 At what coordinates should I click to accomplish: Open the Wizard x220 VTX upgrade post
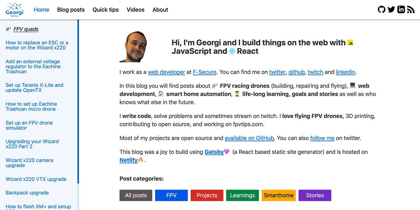click(36, 179)
